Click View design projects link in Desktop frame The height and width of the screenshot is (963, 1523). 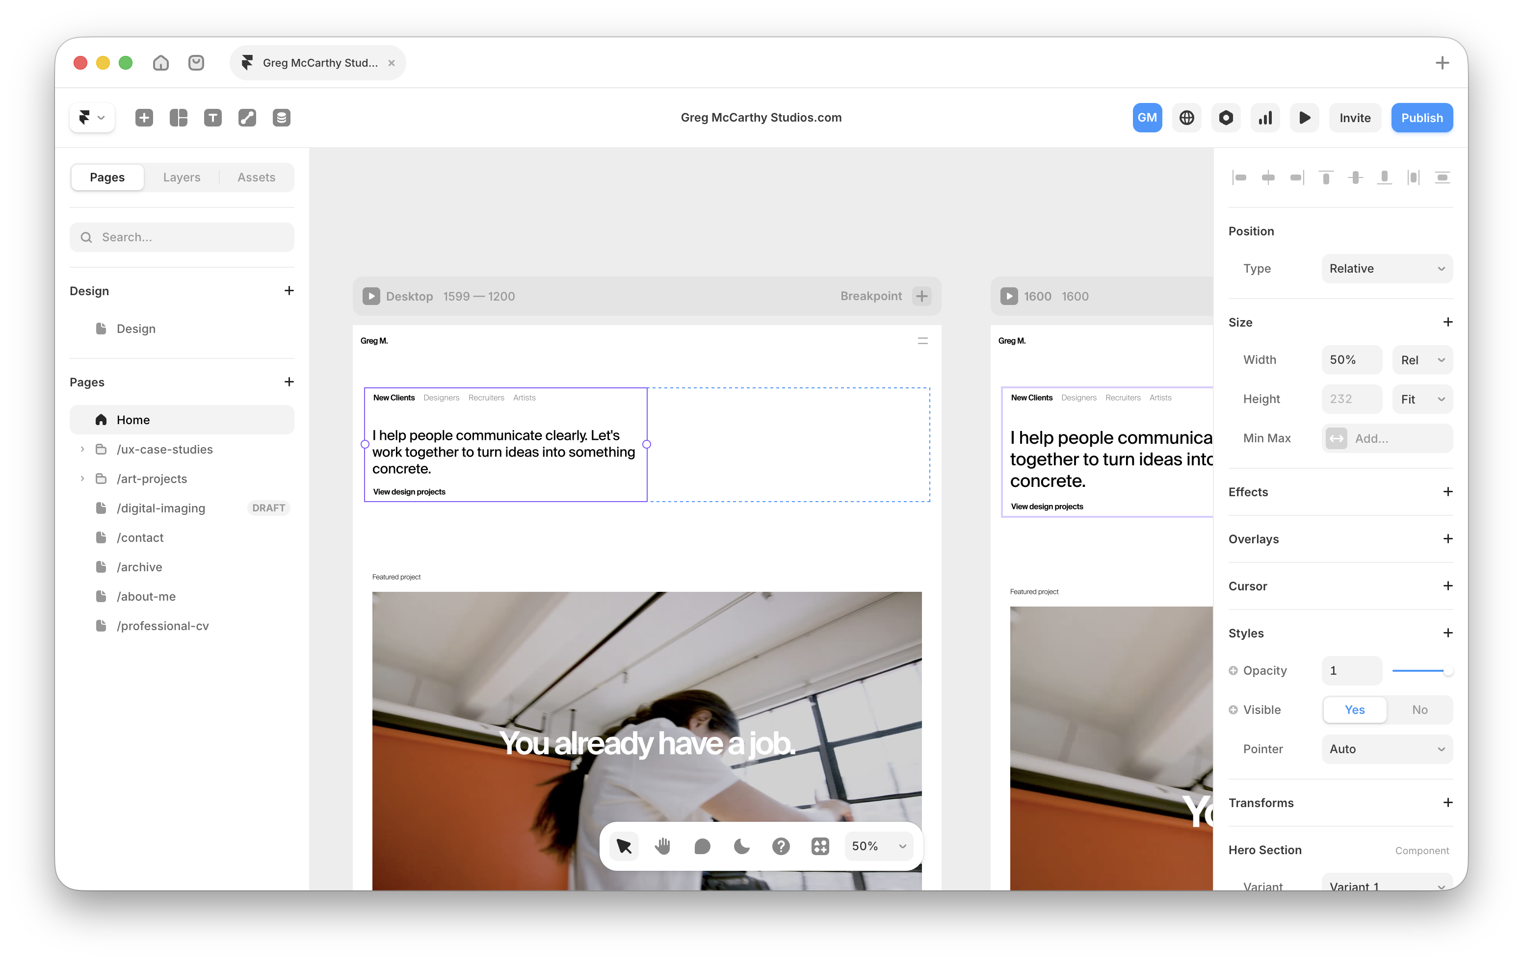click(409, 492)
